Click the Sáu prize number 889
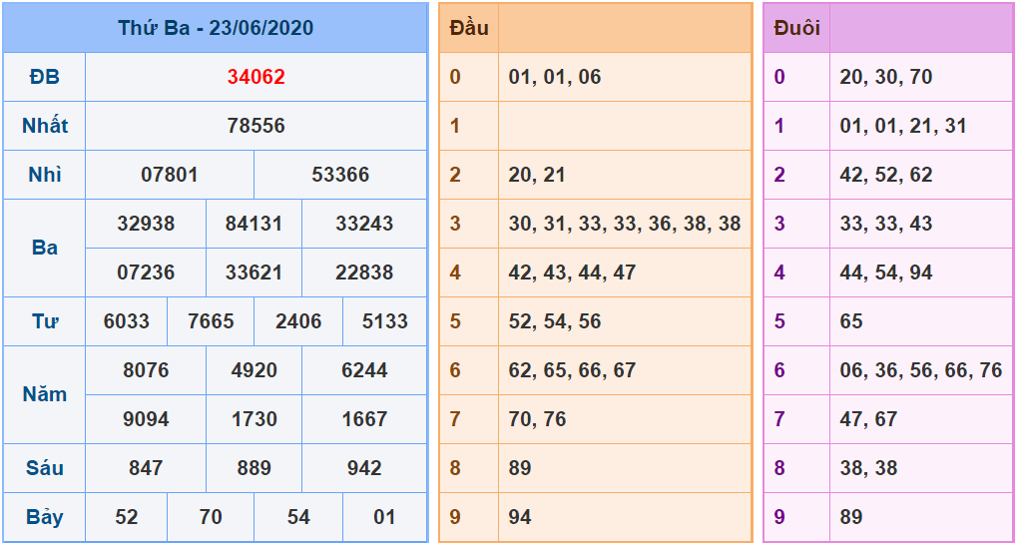Screen dimensions: 1015x543 (254, 468)
